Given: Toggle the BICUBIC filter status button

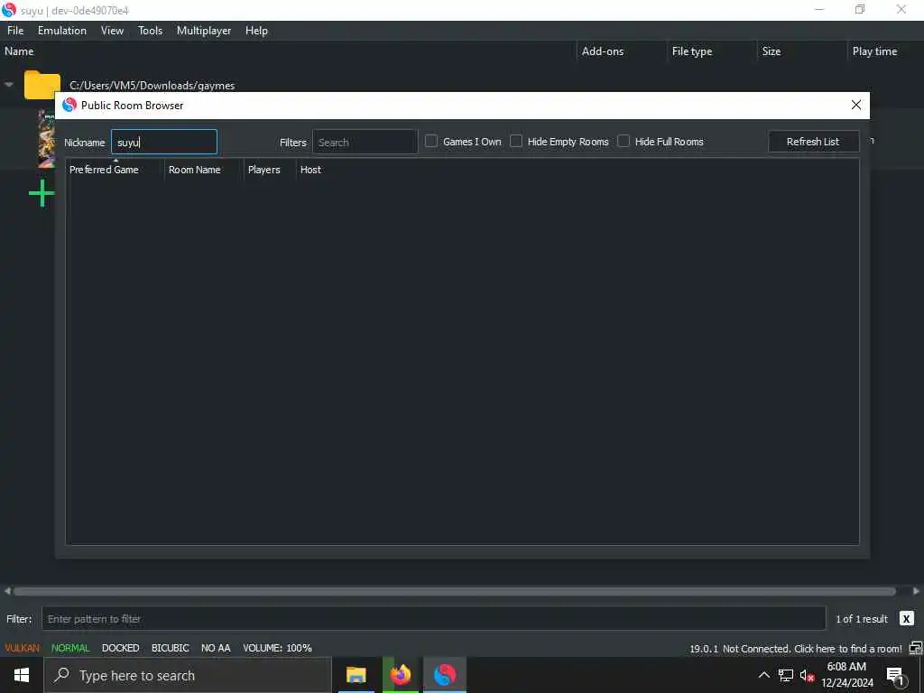Looking at the screenshot, I should click(x=171, y=648).
